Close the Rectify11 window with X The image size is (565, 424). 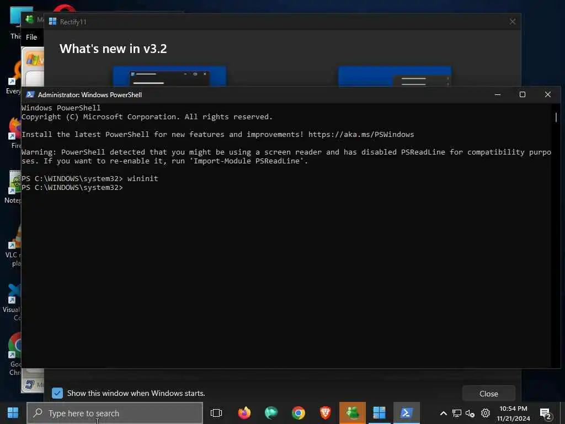tap(513, 22)
